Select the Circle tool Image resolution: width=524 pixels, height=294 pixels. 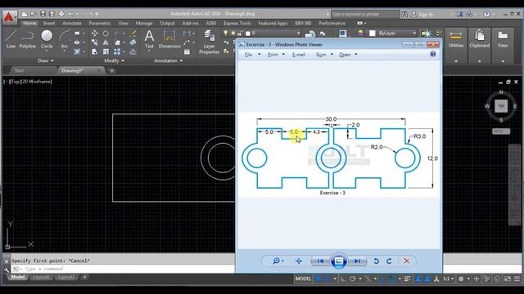[47, 39]
